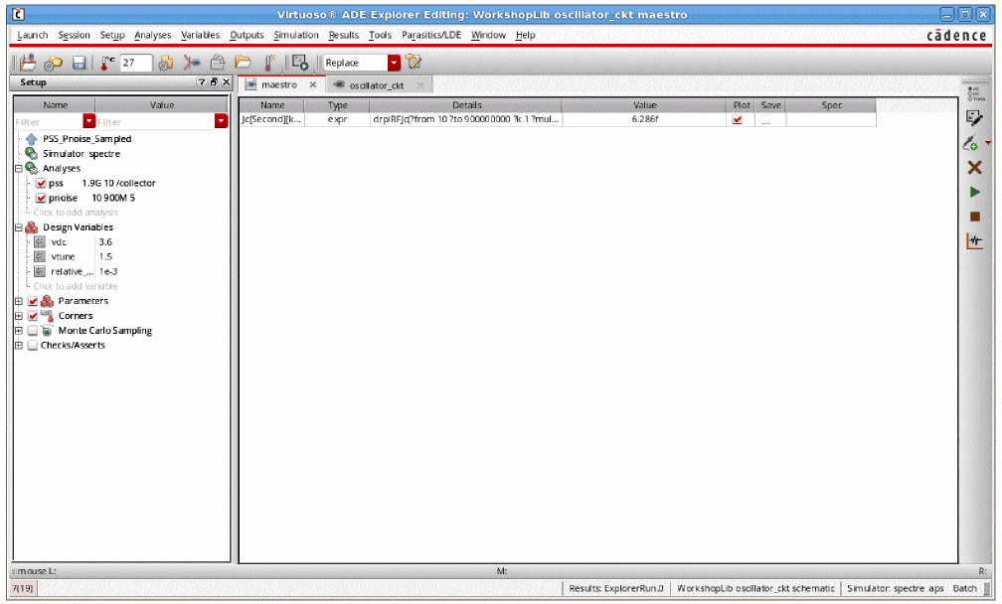Viewport: 1002px width, 604px height.
Task: Click the gear-and-documents icon next to the 27 field
Action: click(165, 63)
